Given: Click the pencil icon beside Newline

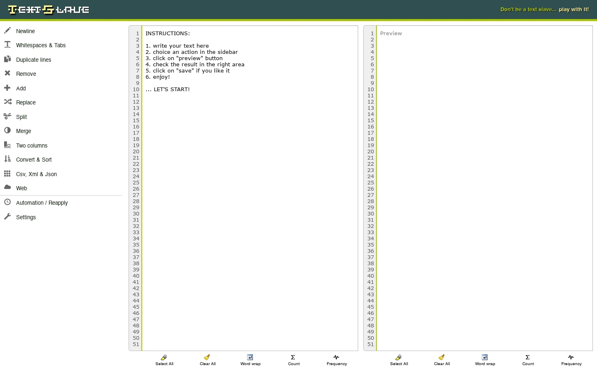Looking at the screenshot, I should click(7, 31).
